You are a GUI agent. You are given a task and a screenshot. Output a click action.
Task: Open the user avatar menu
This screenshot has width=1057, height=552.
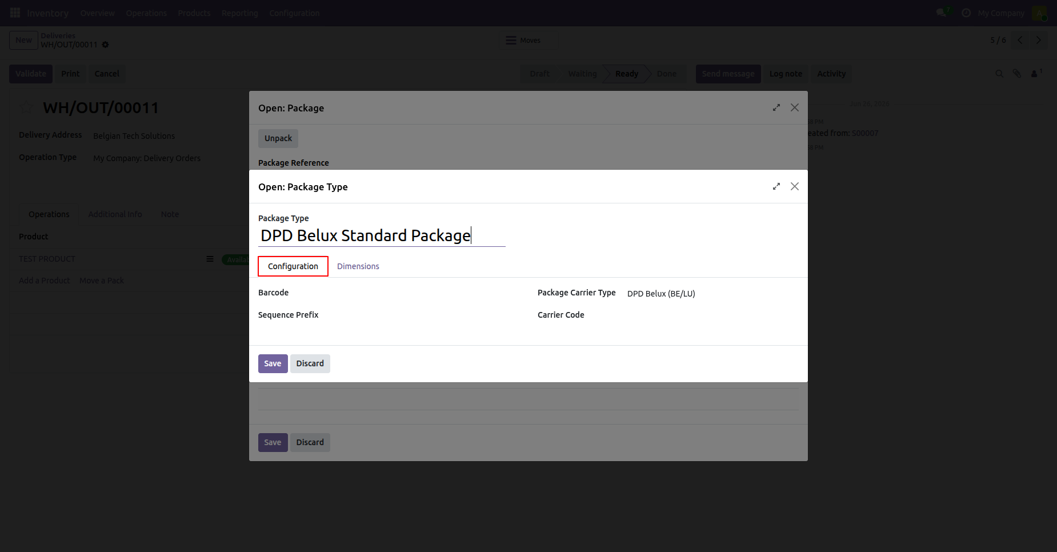tap(1039, 13)
